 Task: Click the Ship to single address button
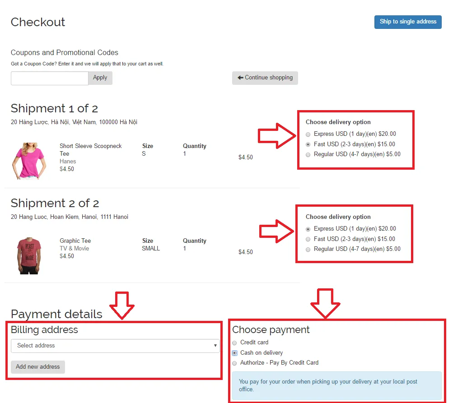tap(407, 22)
